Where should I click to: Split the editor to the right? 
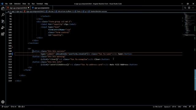[x=189, y=8]
